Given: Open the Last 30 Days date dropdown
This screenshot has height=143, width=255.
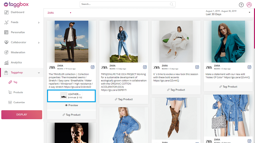Looking at the screenshot, I should tap(249, 12).
